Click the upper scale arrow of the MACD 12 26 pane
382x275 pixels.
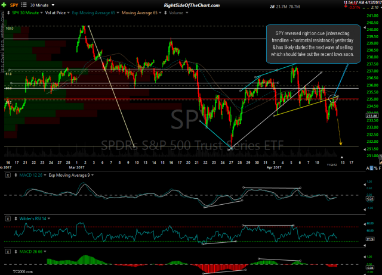click(365, 185)
